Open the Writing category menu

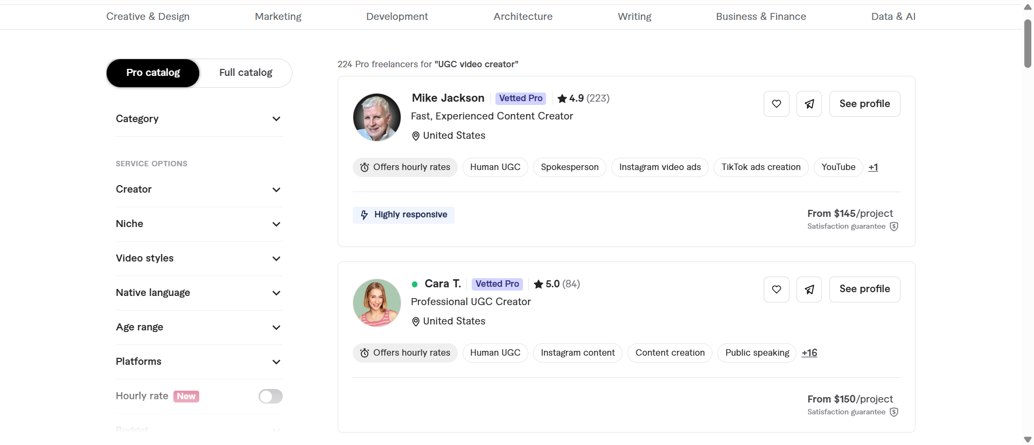634,17
